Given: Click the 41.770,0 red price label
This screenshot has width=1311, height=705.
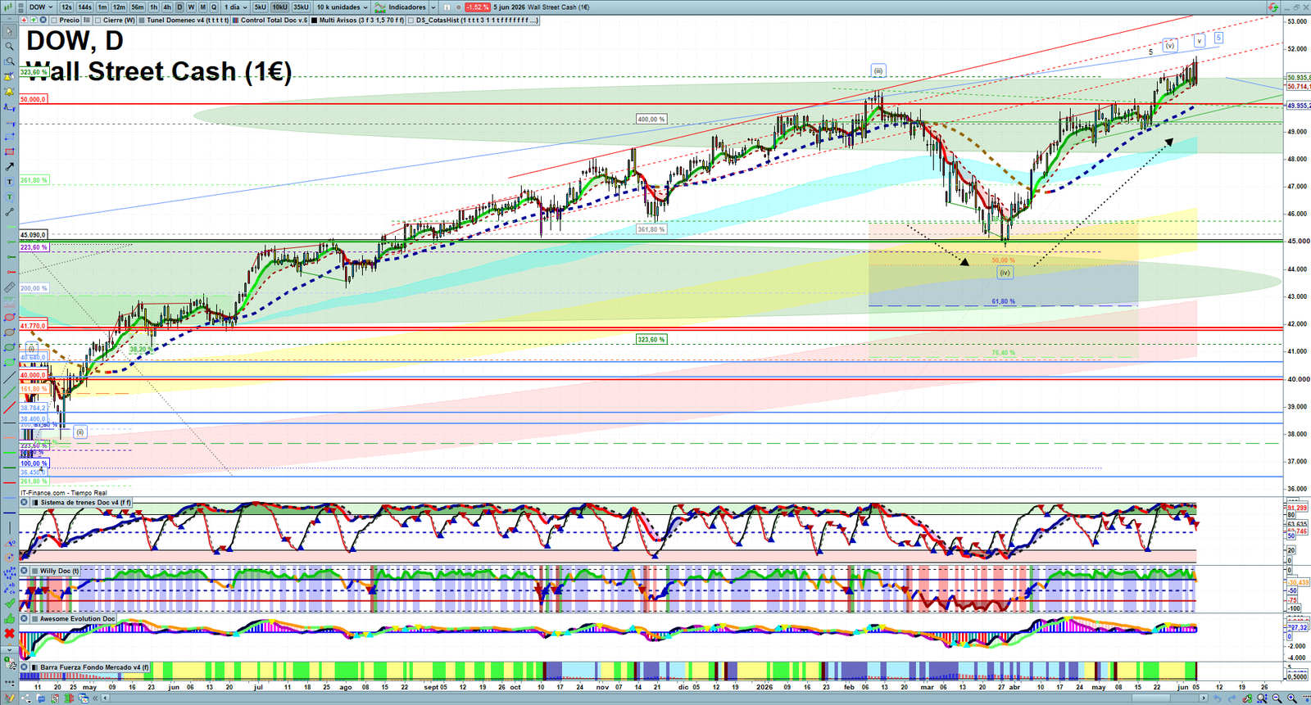Looking at the screenshot, I should 34,326.
